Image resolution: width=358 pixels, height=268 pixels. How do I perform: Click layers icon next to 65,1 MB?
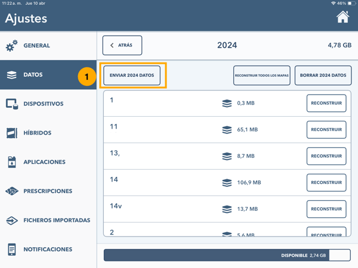[227, 130]
